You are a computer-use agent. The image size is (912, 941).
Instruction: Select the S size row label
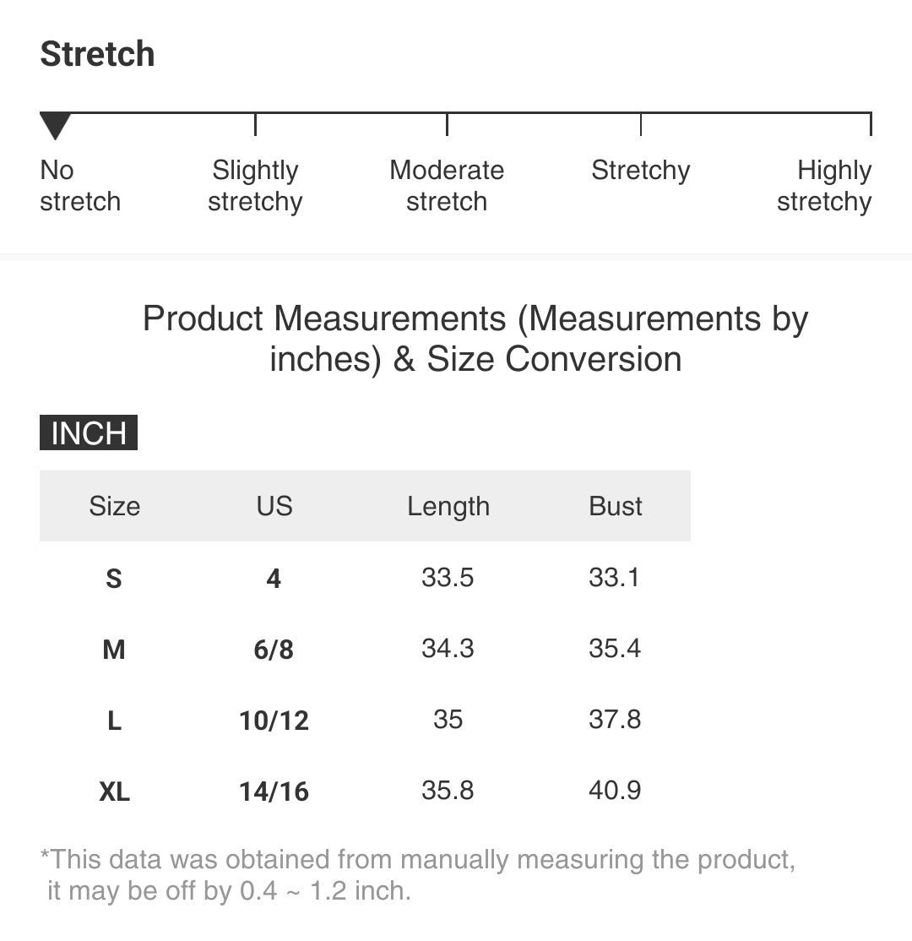tap(114, 579)
